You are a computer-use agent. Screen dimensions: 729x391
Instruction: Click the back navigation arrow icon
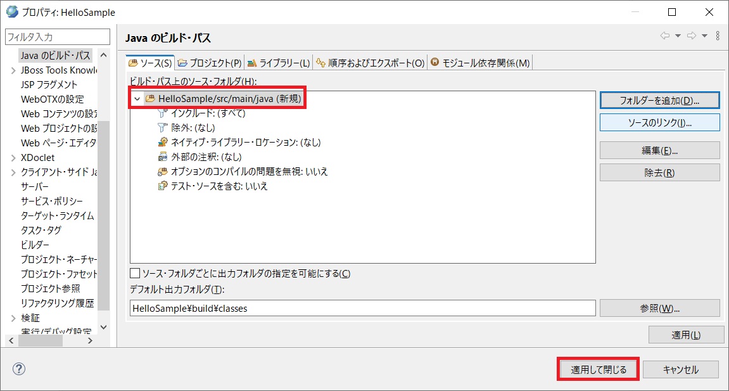[665, 35]
